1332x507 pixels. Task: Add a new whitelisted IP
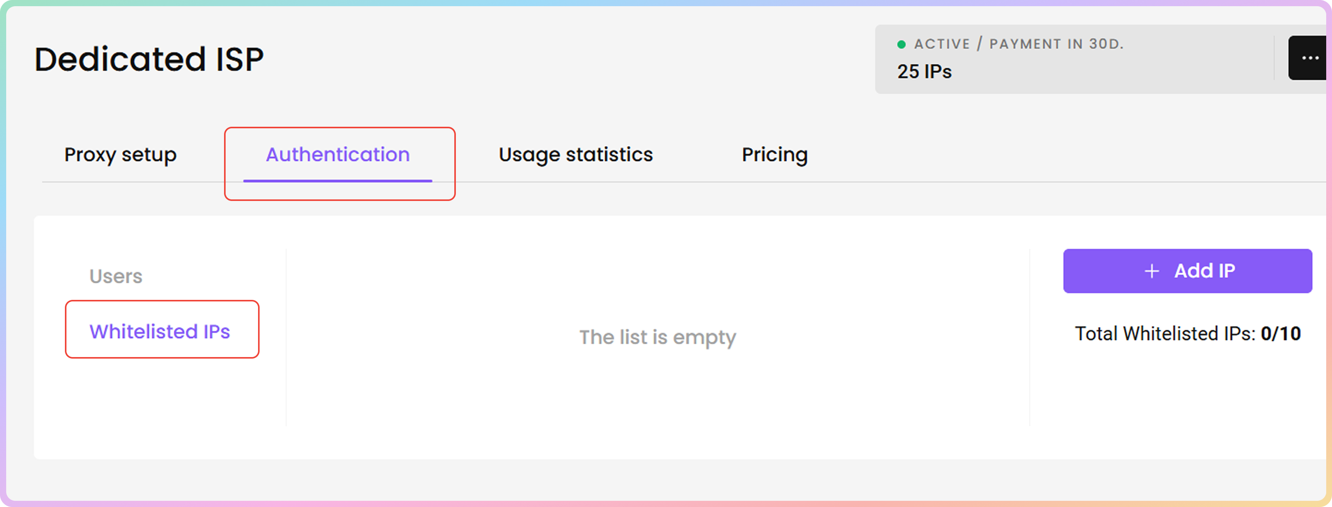(x=1187, y=271)
